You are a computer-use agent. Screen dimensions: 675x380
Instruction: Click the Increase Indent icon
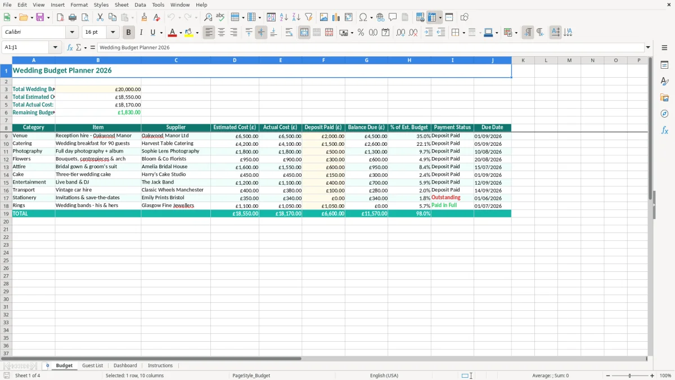pos(429,33)
